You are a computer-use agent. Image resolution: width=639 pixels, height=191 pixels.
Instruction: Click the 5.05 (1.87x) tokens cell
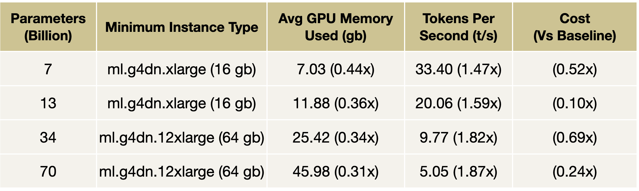click(x=458, y=171)
